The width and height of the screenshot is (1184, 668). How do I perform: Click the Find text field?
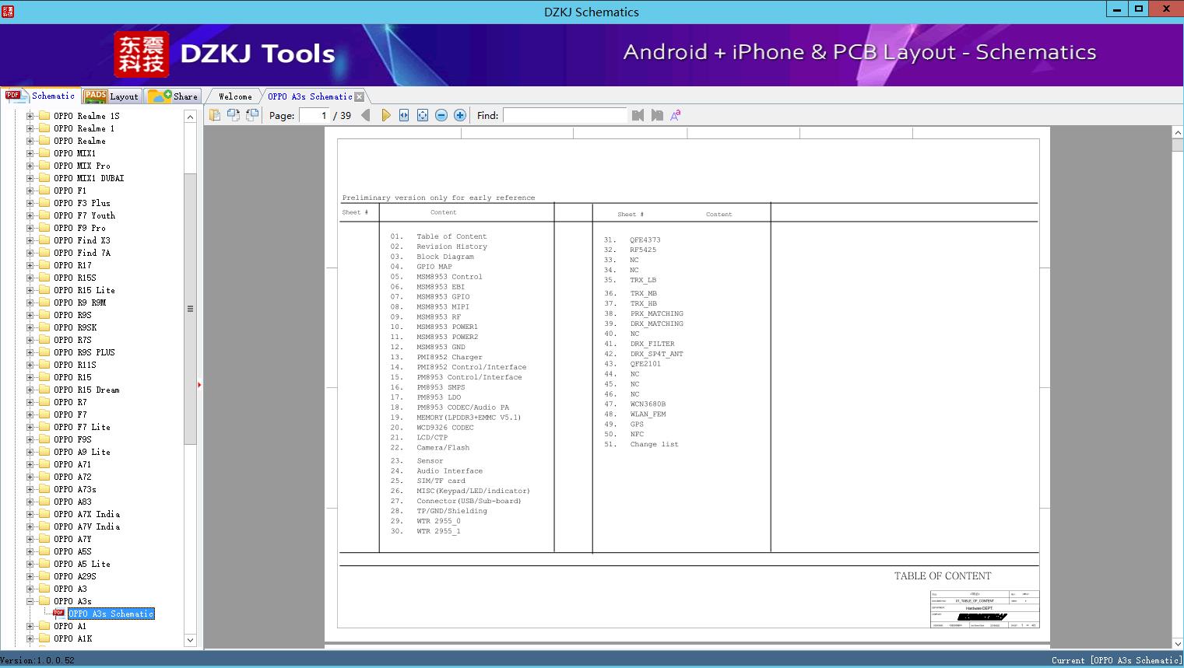pos(564,115)
